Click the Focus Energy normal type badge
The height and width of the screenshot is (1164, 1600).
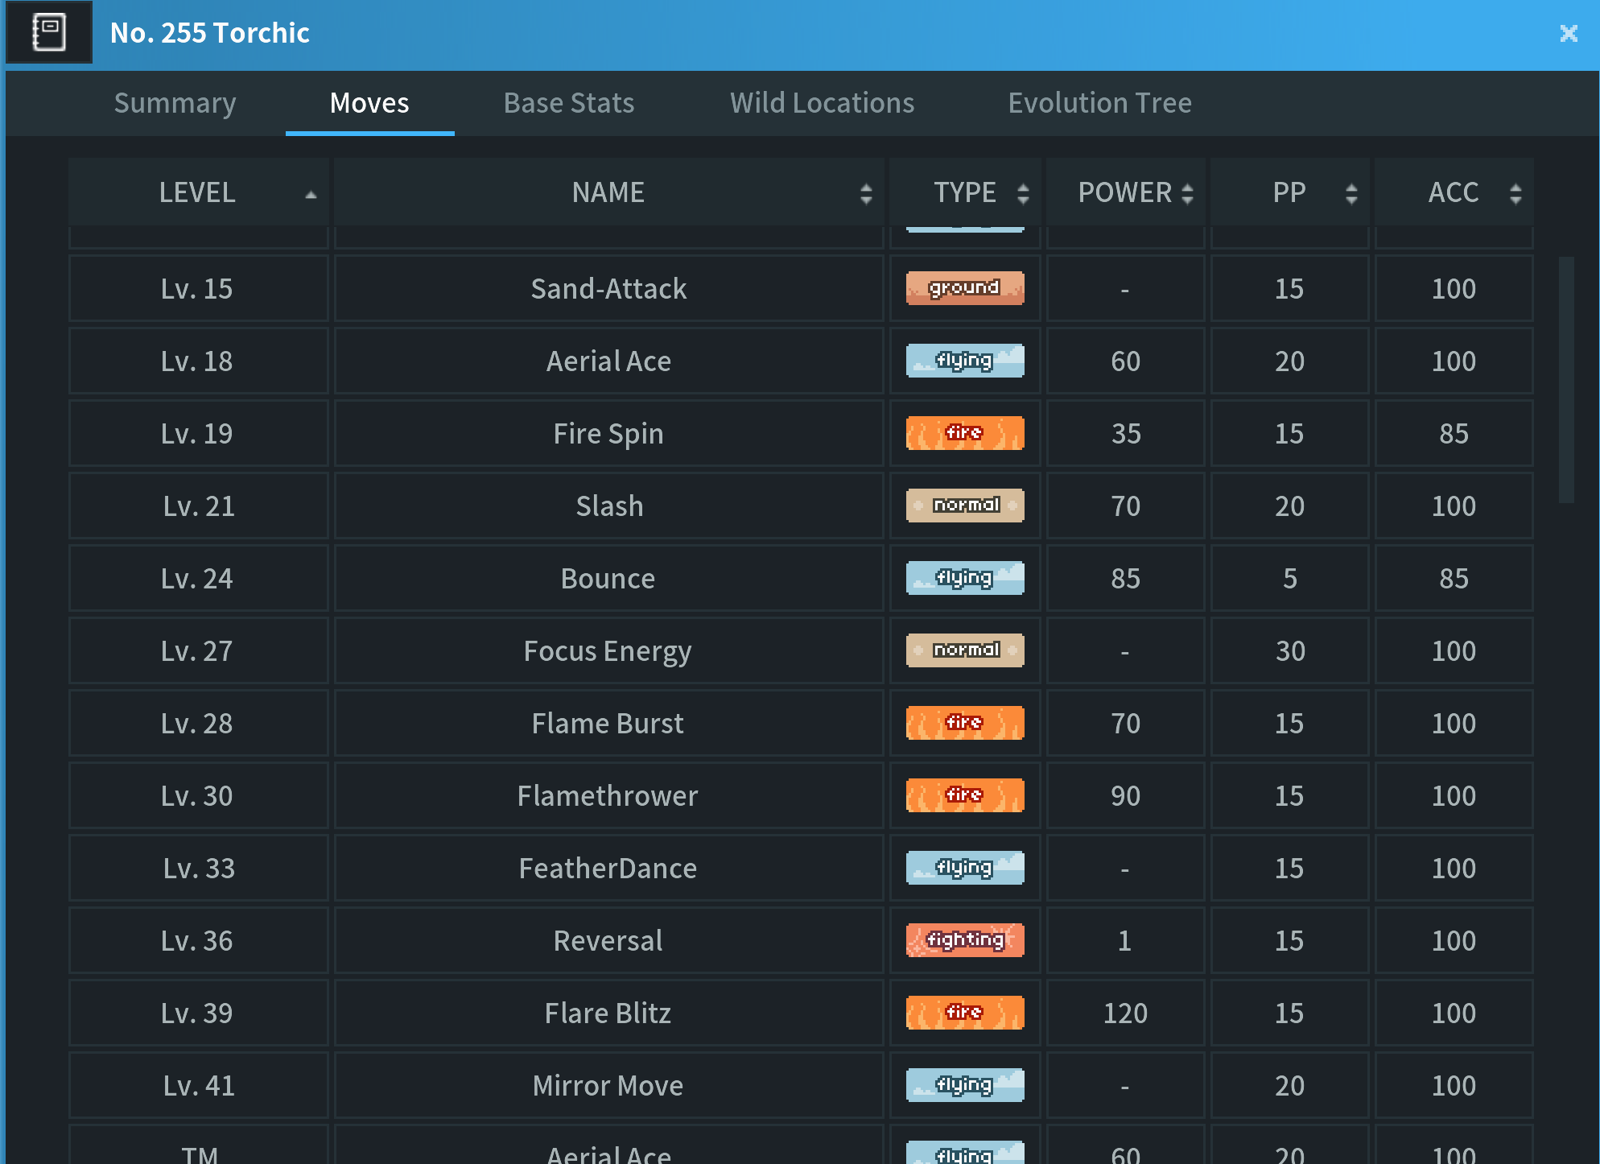pyautogui.click(x=965, y=649)
